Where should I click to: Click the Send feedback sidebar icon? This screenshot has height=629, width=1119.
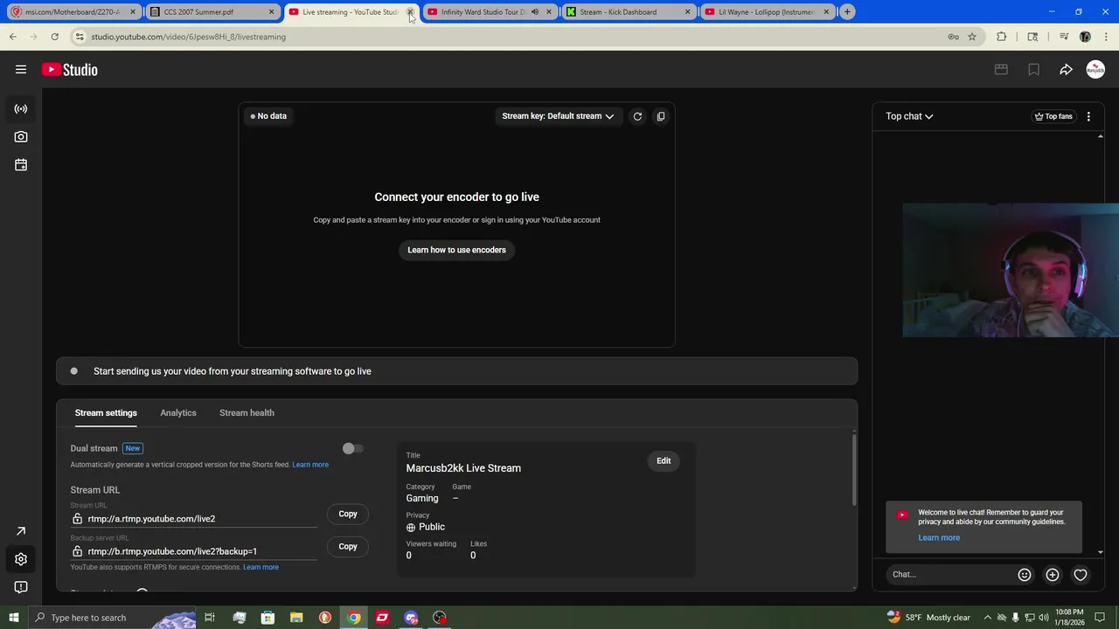(x=21, y=587)
